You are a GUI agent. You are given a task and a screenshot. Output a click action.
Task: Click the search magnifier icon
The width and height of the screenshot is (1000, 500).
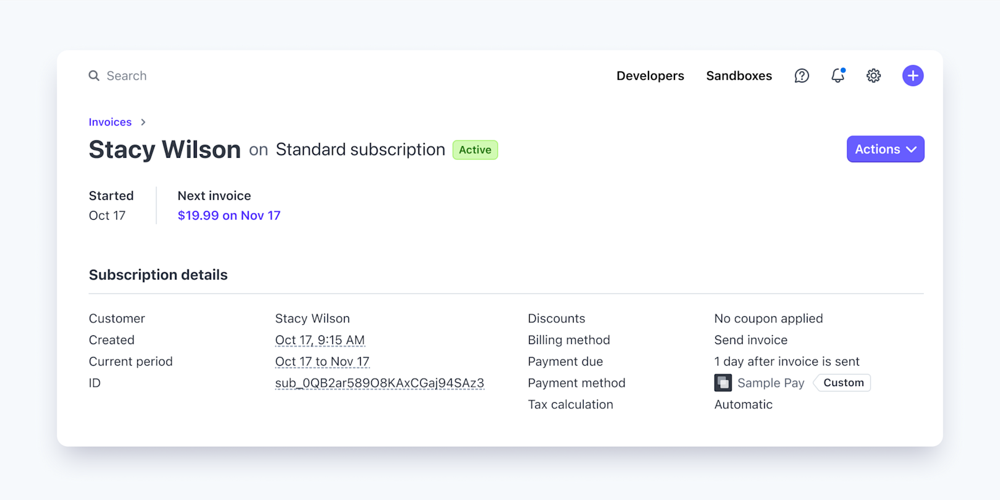tap(94, 75)
